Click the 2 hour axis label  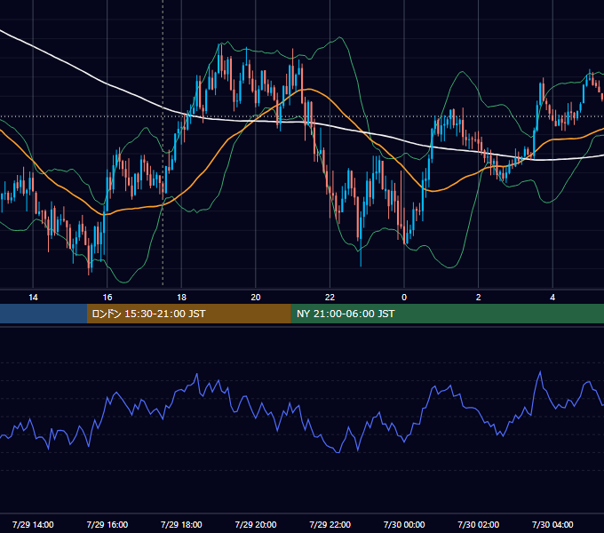(x=478, y=298)
